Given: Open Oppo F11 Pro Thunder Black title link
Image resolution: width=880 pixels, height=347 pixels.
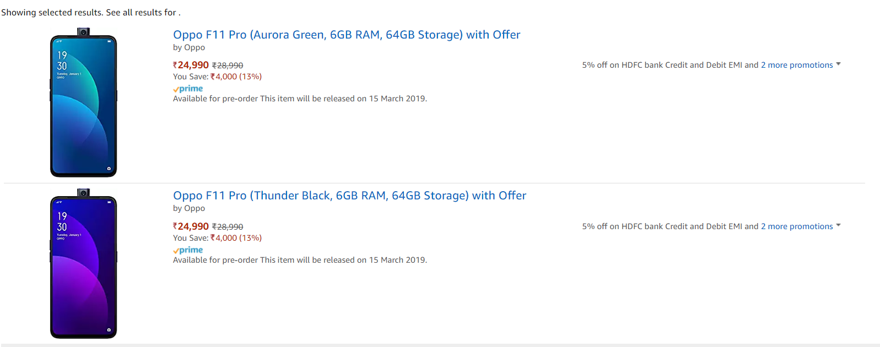Looking at the screenshot, I should click(349, 196).
